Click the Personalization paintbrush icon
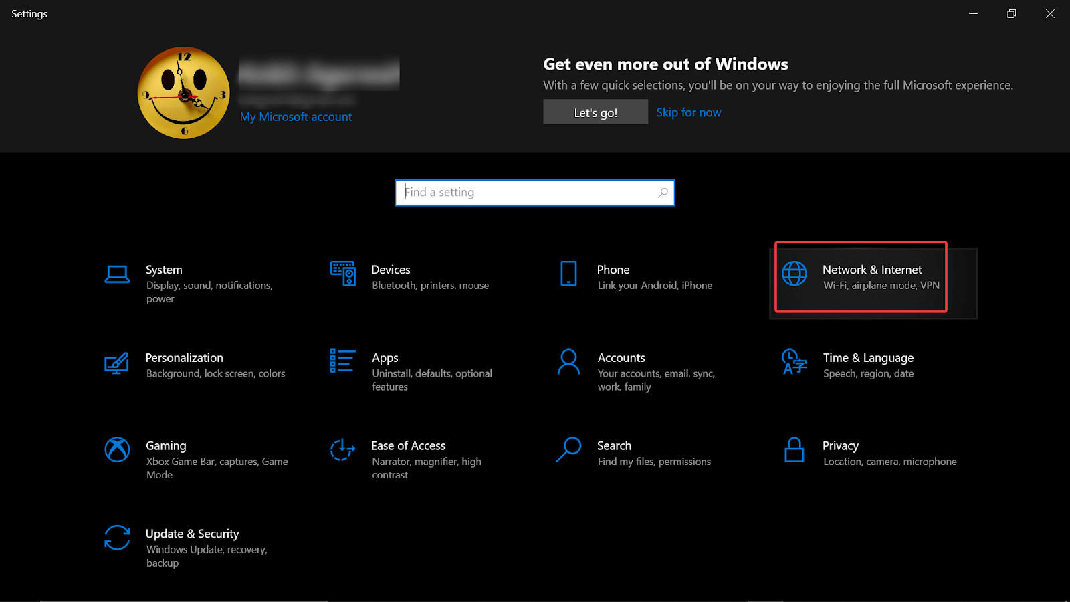Image resolution: width=1070 pixels, height=602 pixels. (117, 363)
